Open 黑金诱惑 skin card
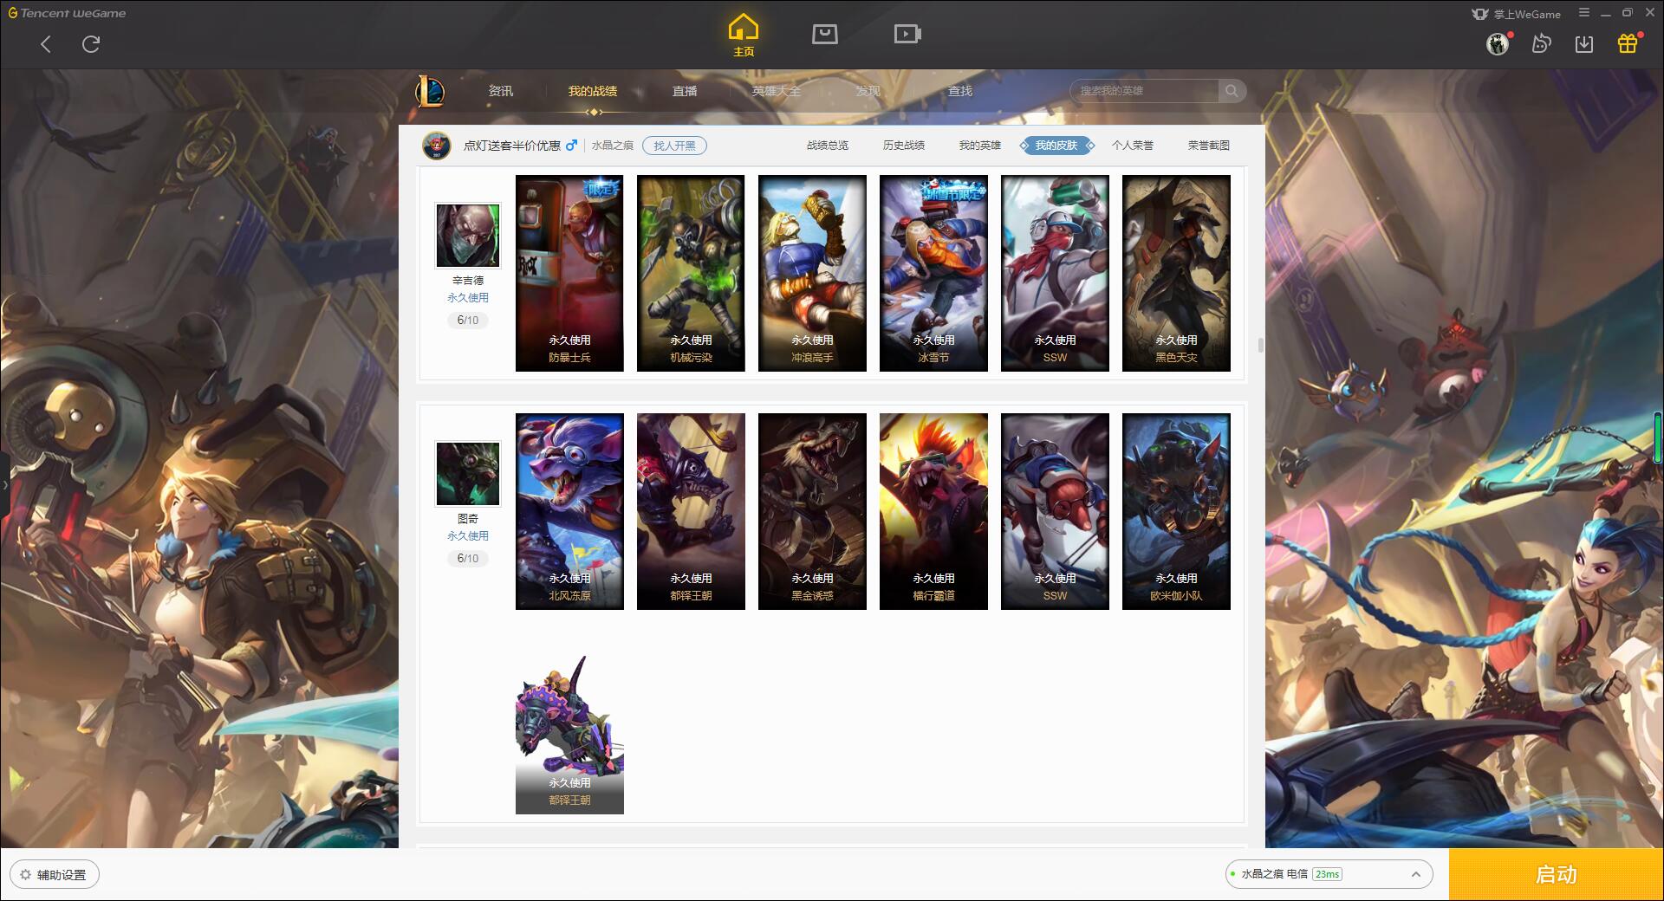This screenshot has height=901, width=1664. tap(812, 511)
